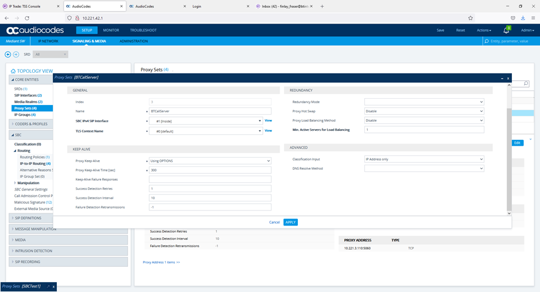Click the dialog vertical scrollbar
540x292 pixels.
click(x=509, y=158)
